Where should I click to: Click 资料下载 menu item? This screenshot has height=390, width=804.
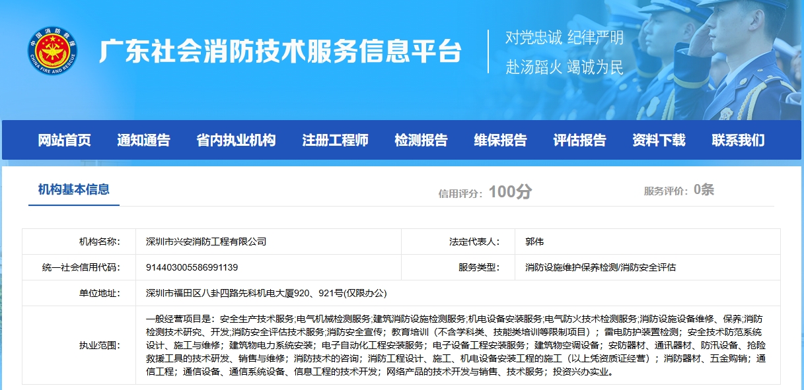pos(659,140)
